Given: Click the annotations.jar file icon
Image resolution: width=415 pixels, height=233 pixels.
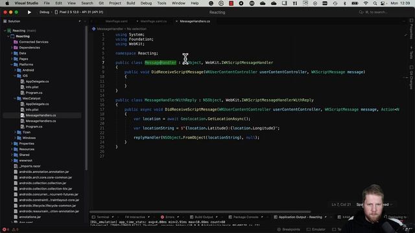Looking at the screenshot, I should pyautogui.click(x=16, y=217).
